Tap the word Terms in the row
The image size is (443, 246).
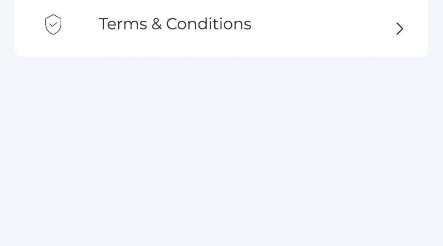[x=123, y=24]
